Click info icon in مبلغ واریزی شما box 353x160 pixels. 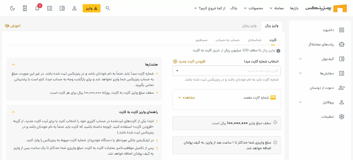pyautogui.click(x=275, y=142)
